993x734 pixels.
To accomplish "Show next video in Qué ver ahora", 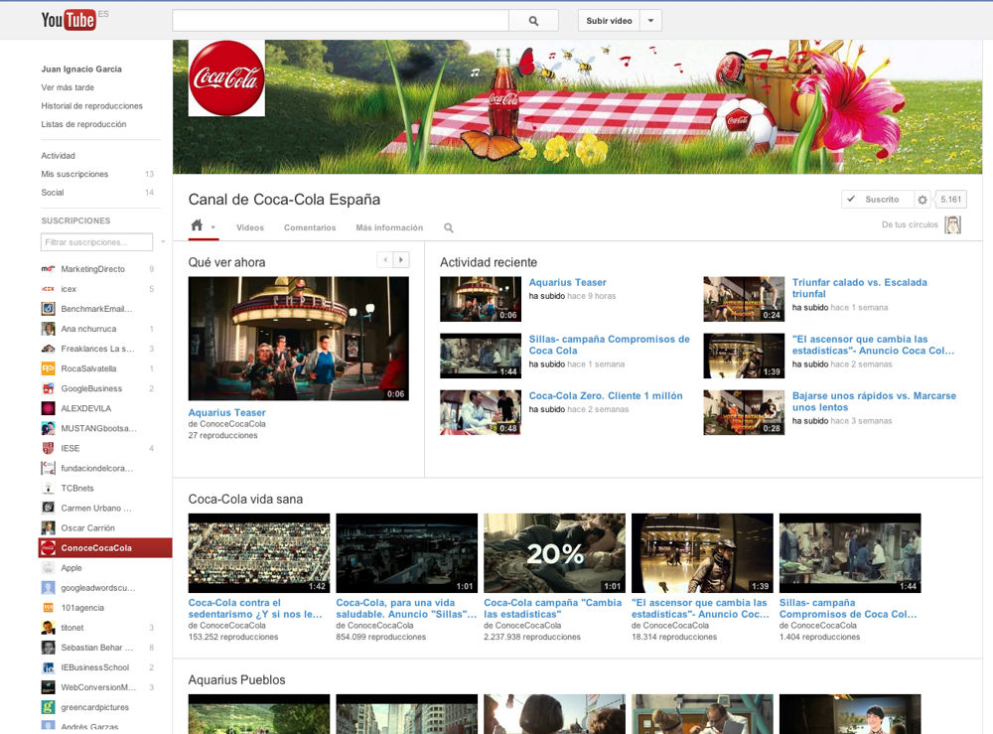I will 401,260.
